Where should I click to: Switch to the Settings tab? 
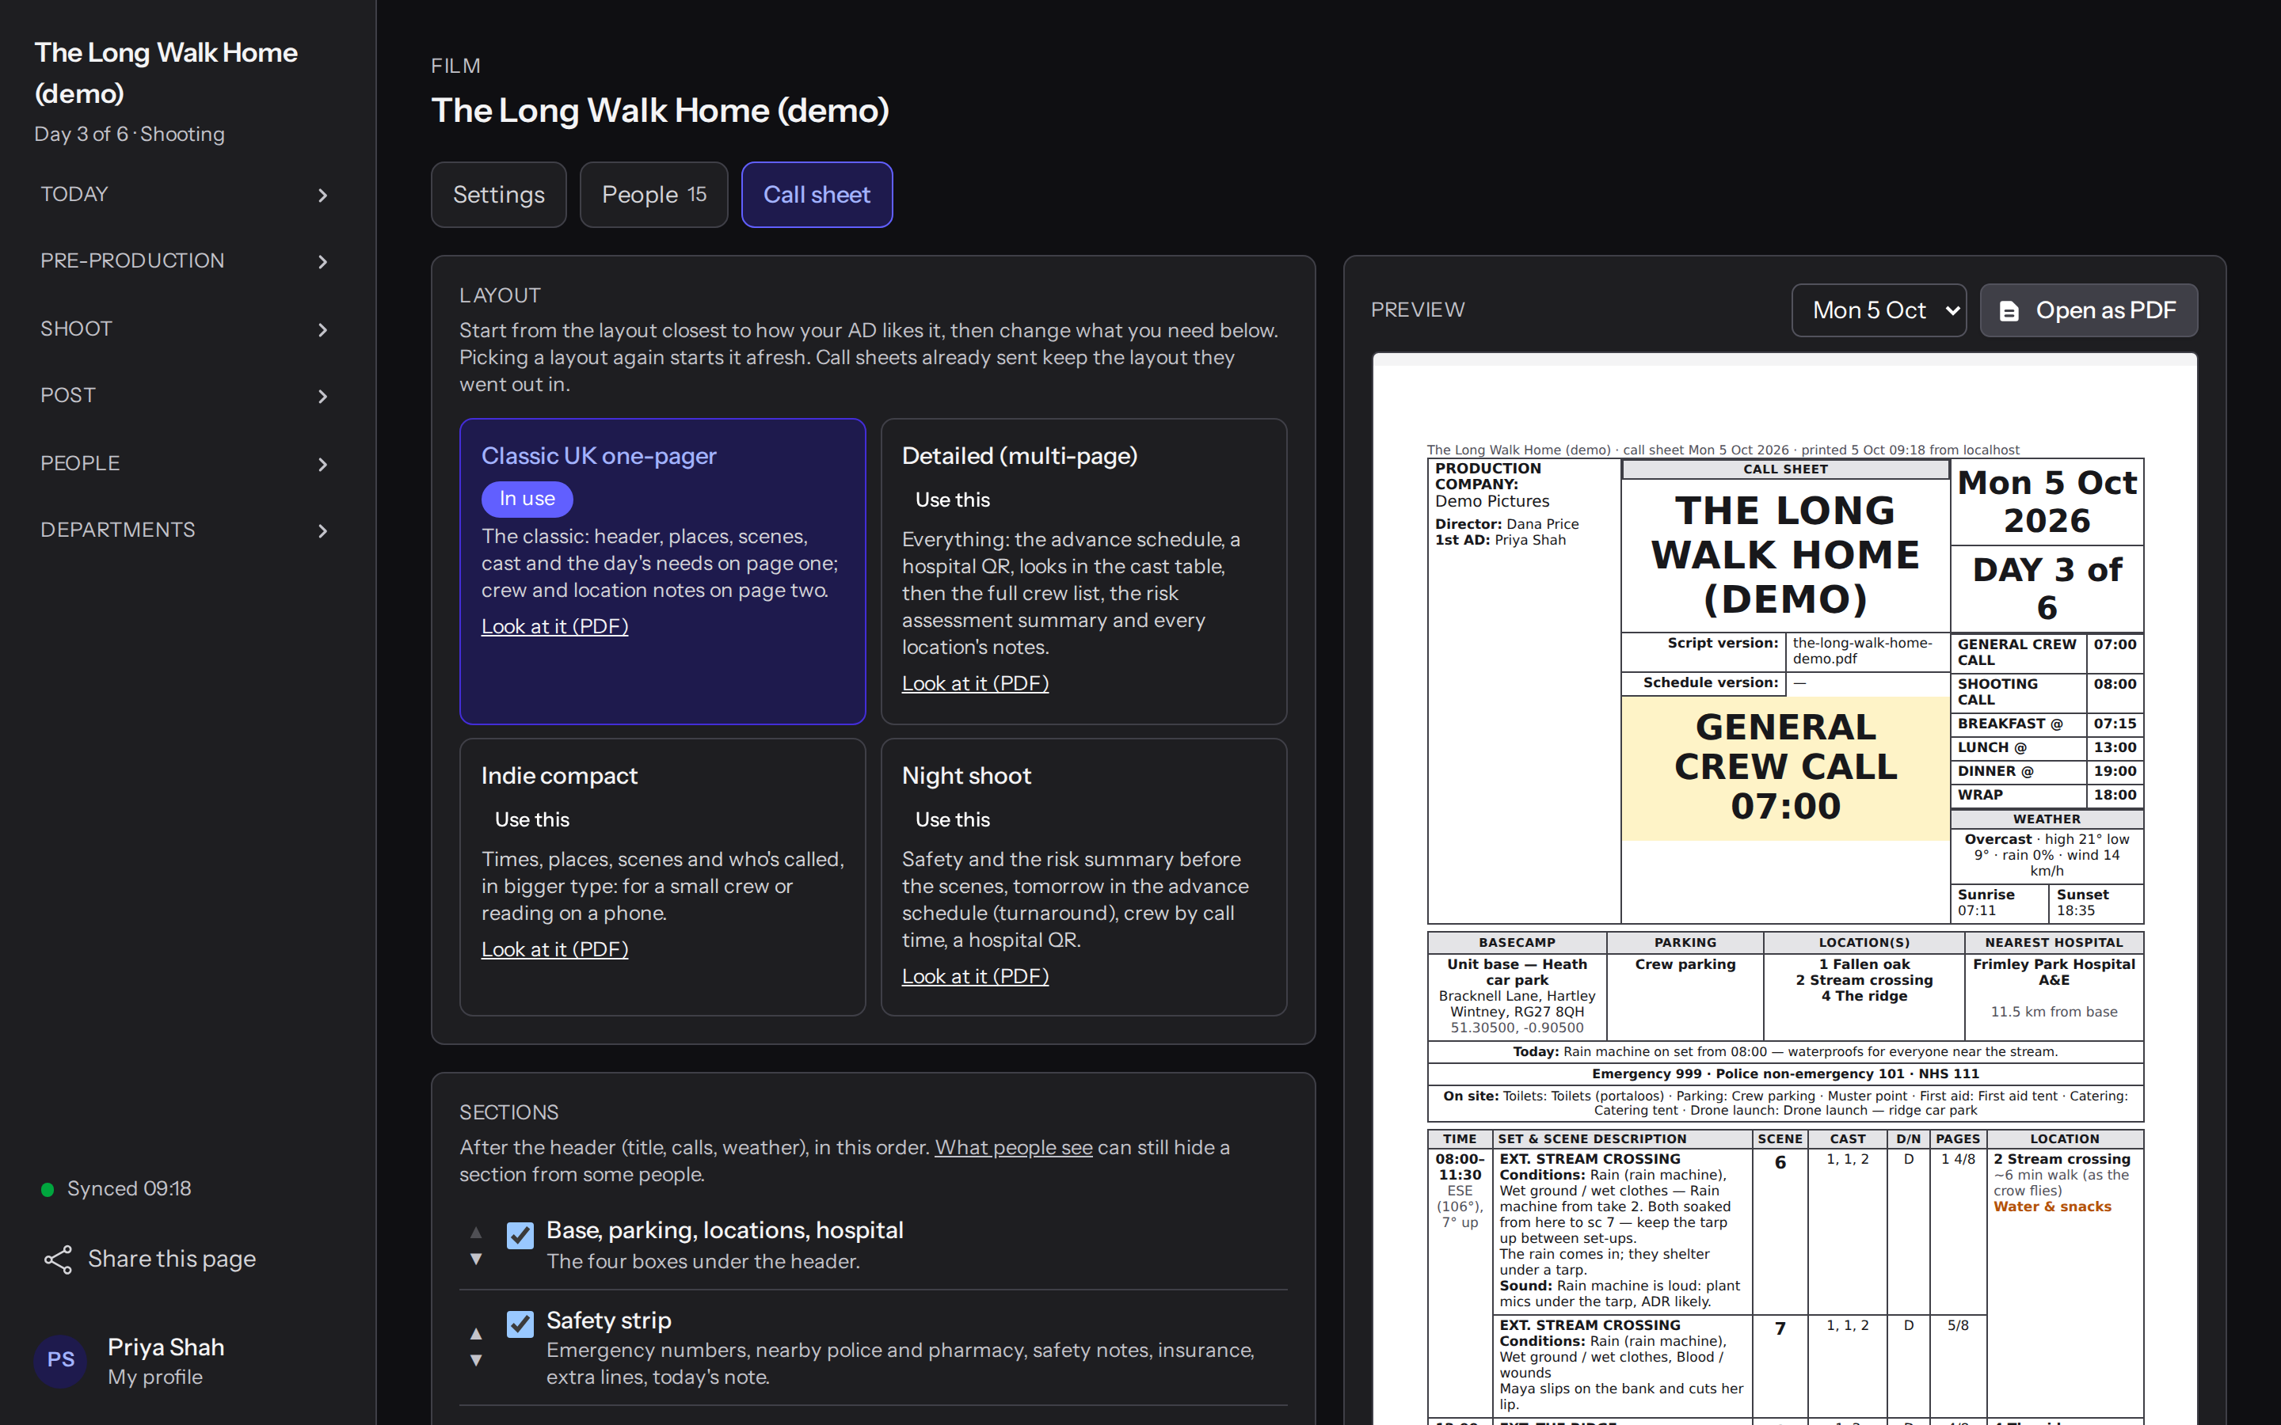(x=499, y=194)
